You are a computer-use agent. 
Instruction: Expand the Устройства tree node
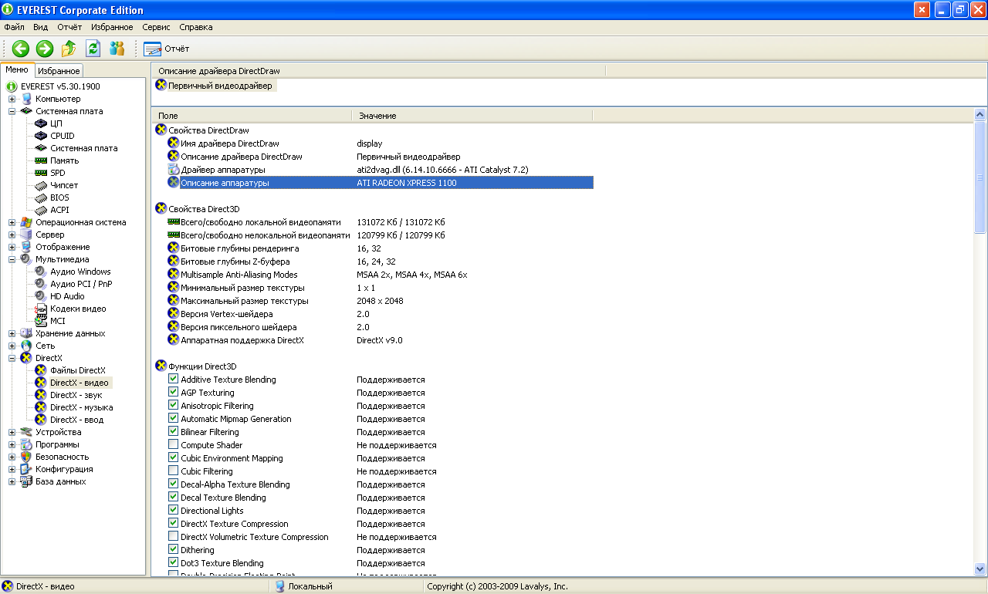click(12, 432)
